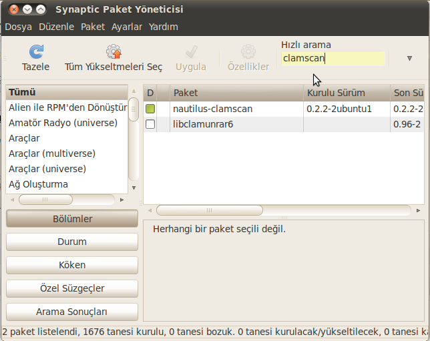
Task: Click Tüm Yükseltmeleri Seç toolbar icon
Action: 114,51
